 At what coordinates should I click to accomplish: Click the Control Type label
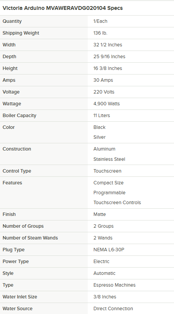17,171
